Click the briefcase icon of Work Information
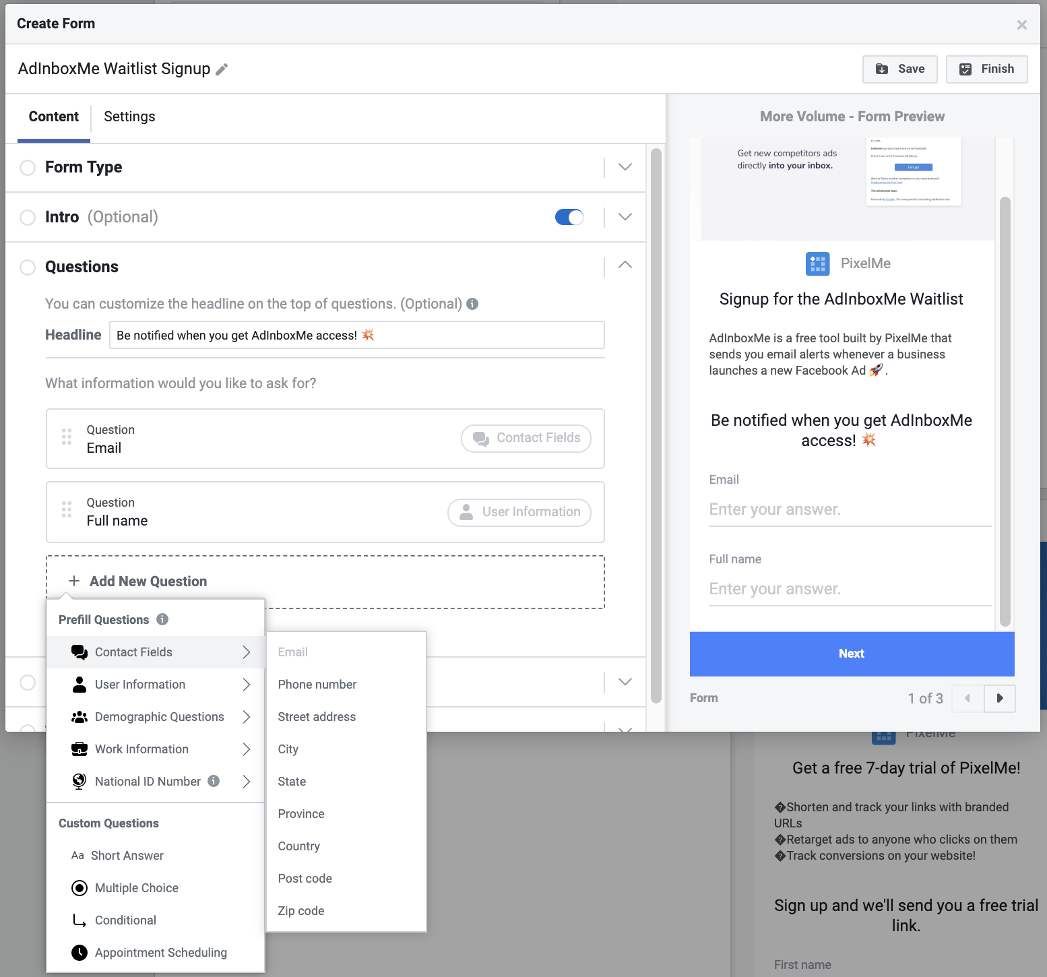The width and height of the screenshot is (1047, 977). coord(80,749)
